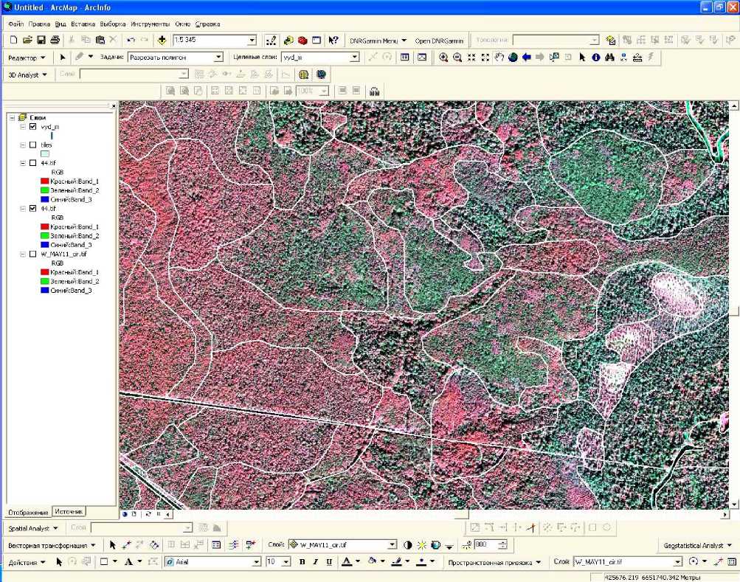
Task: Click the Full Extent globe icon
Action: 513,58
